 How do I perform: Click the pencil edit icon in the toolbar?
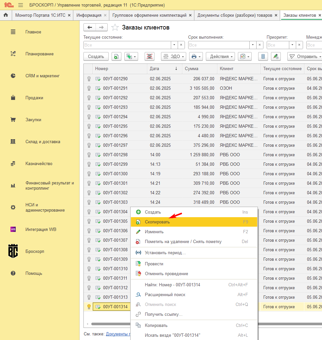pyautogui.click(x=276, y=56)
